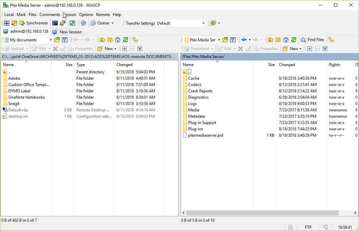Image resolution: width=359 pixels, height=231 pixels.
Task: Click the Compare Directories toolbar icon
Action: click(7, 23)
